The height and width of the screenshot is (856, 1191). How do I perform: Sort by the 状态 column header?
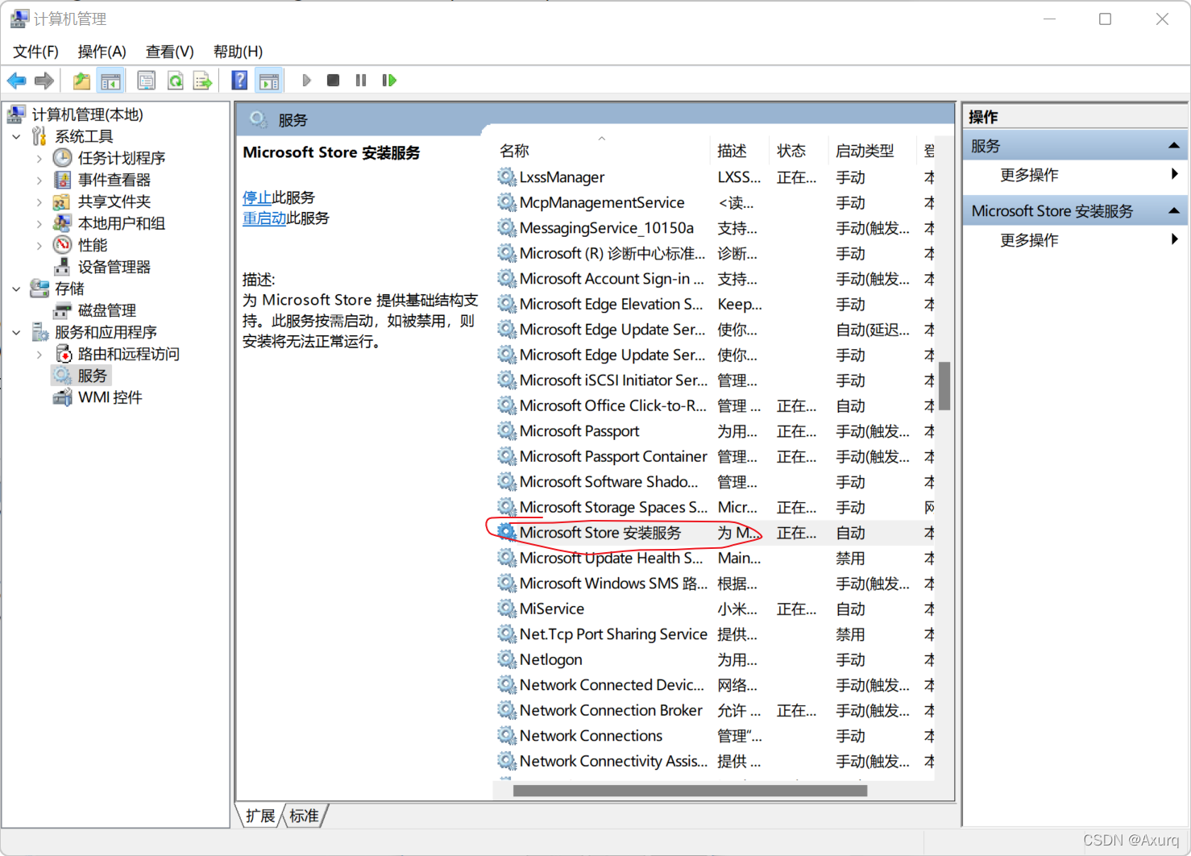[x=799, y=151]
